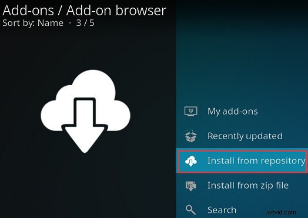Click the Install from zip file icon
308x218 pixels.
190,186
